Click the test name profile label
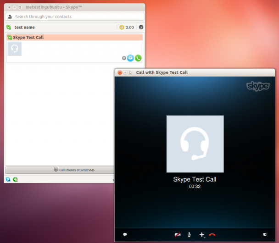This screenshot has height=243, width=279. coord(25,28)
